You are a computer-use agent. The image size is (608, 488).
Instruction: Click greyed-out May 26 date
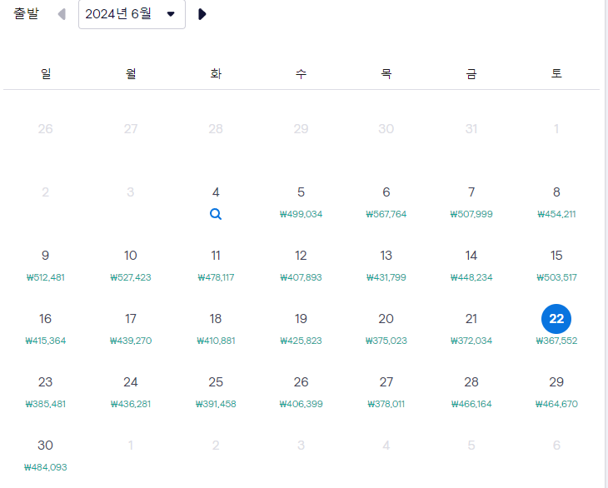click(x=45, y=129)
